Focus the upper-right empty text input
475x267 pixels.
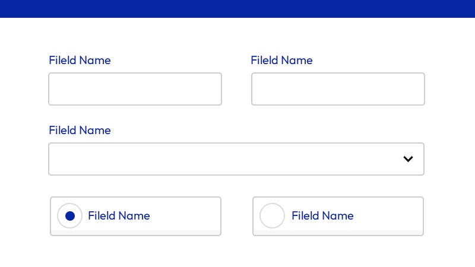click(338, 89)
